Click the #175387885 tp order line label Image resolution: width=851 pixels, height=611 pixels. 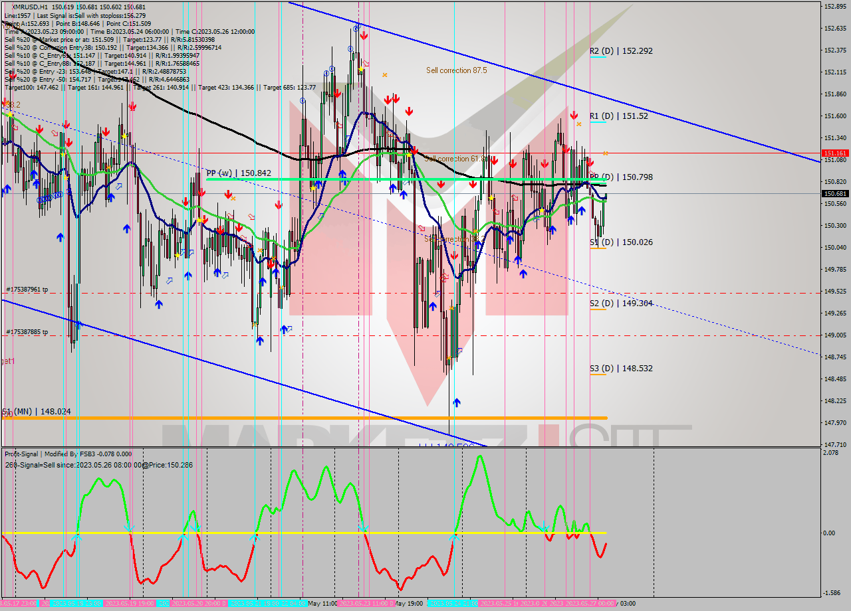(x=27, y=332)
